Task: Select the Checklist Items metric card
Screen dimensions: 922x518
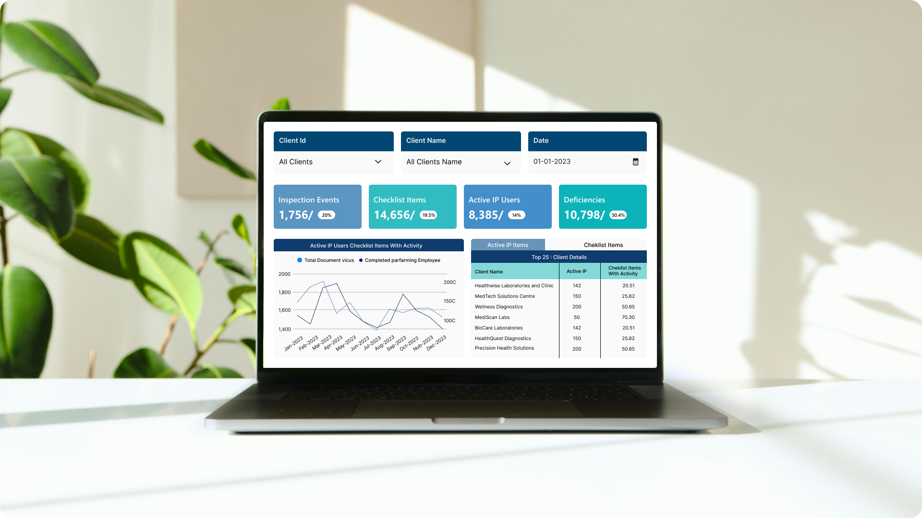Action: pos(412,207)
